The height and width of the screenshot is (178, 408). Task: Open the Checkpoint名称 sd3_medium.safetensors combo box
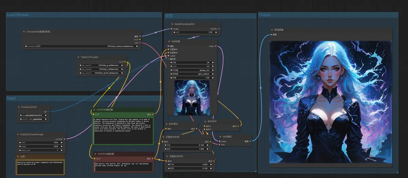pyautogui.click(x=82, y=46)
